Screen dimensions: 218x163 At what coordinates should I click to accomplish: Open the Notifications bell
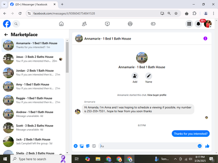pos(198,24)
